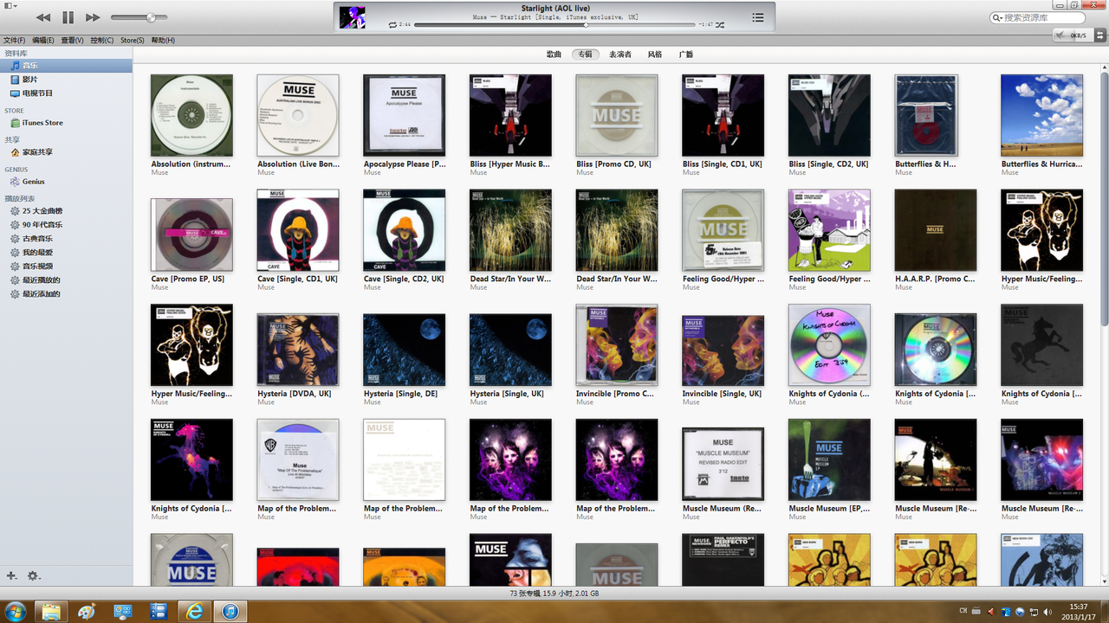Screen dimensions: 1109x623
Task: Open the 编辑(E) menu
Action: click(x=43, y=41)
